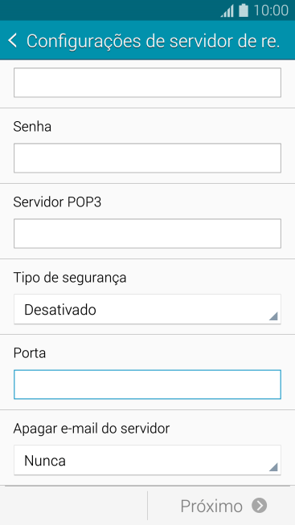Tap the back arrow in header

(x=12, y=40)
